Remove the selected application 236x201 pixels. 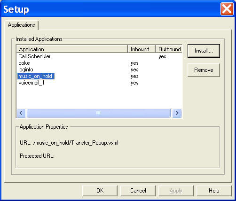point(204,70)
